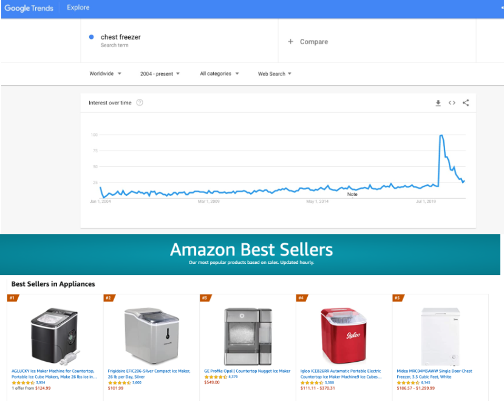Click the plus icon next to Compare

290,41
